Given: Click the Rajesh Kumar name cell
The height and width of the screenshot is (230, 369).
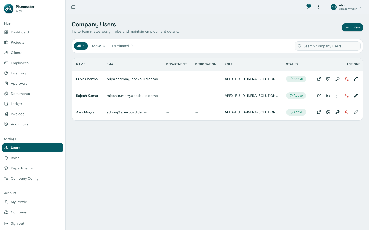Looking at the screenshot, I should point(87,96).
